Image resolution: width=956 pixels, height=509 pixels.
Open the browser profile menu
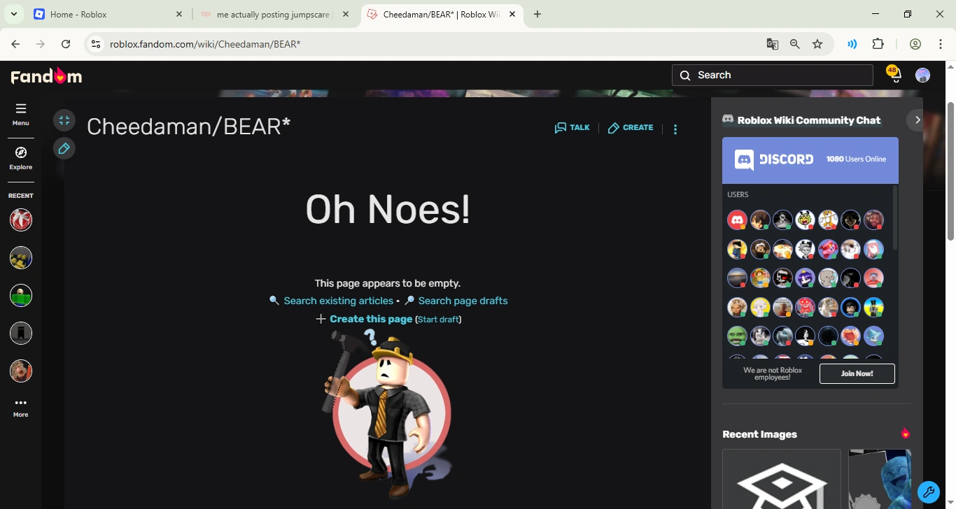coord(915,43)
